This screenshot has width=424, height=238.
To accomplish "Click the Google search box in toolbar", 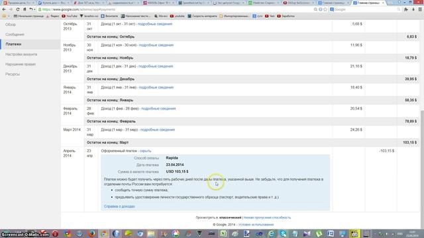I will [x=365, y=9].
